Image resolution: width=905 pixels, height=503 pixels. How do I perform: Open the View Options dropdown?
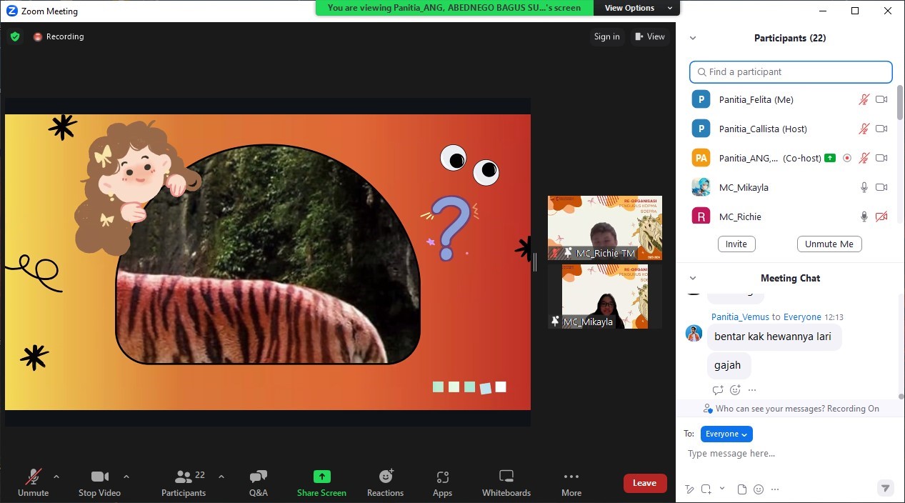click(637, 8)
